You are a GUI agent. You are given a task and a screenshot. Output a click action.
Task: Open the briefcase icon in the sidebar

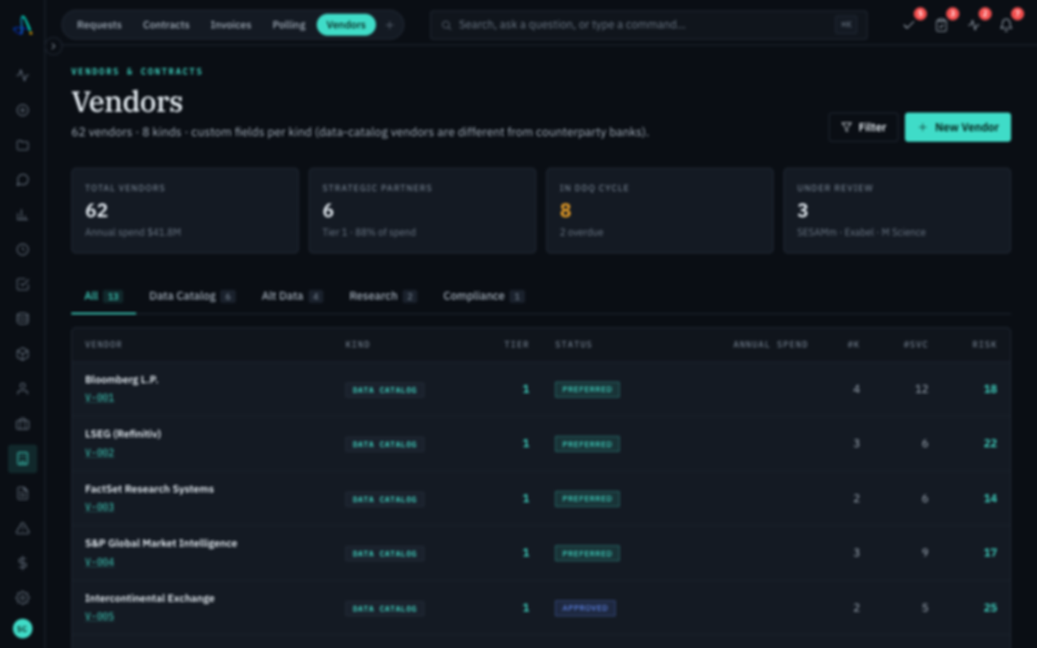coord(23,424)
